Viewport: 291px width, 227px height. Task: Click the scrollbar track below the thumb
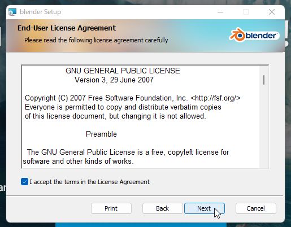click(264, 126)
